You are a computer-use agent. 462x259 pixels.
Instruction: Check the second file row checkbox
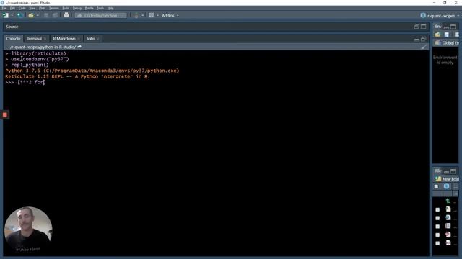pyautogui.click(x=437, y=218)
